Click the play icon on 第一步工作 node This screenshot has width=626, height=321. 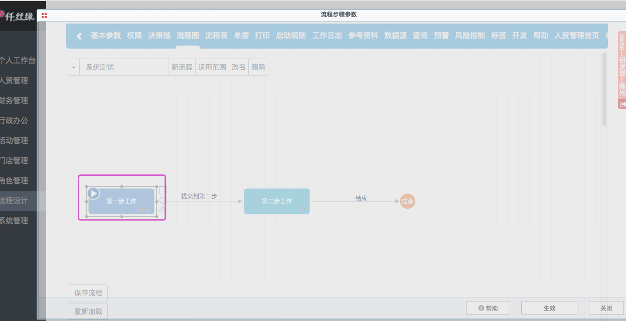pos(93,193)
